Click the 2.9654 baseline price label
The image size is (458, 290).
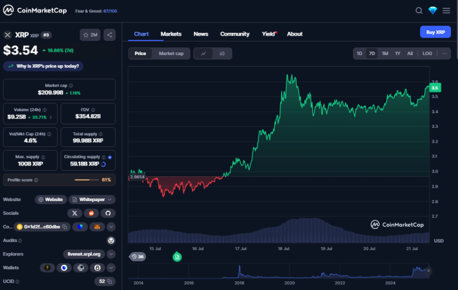click(137, 177)
